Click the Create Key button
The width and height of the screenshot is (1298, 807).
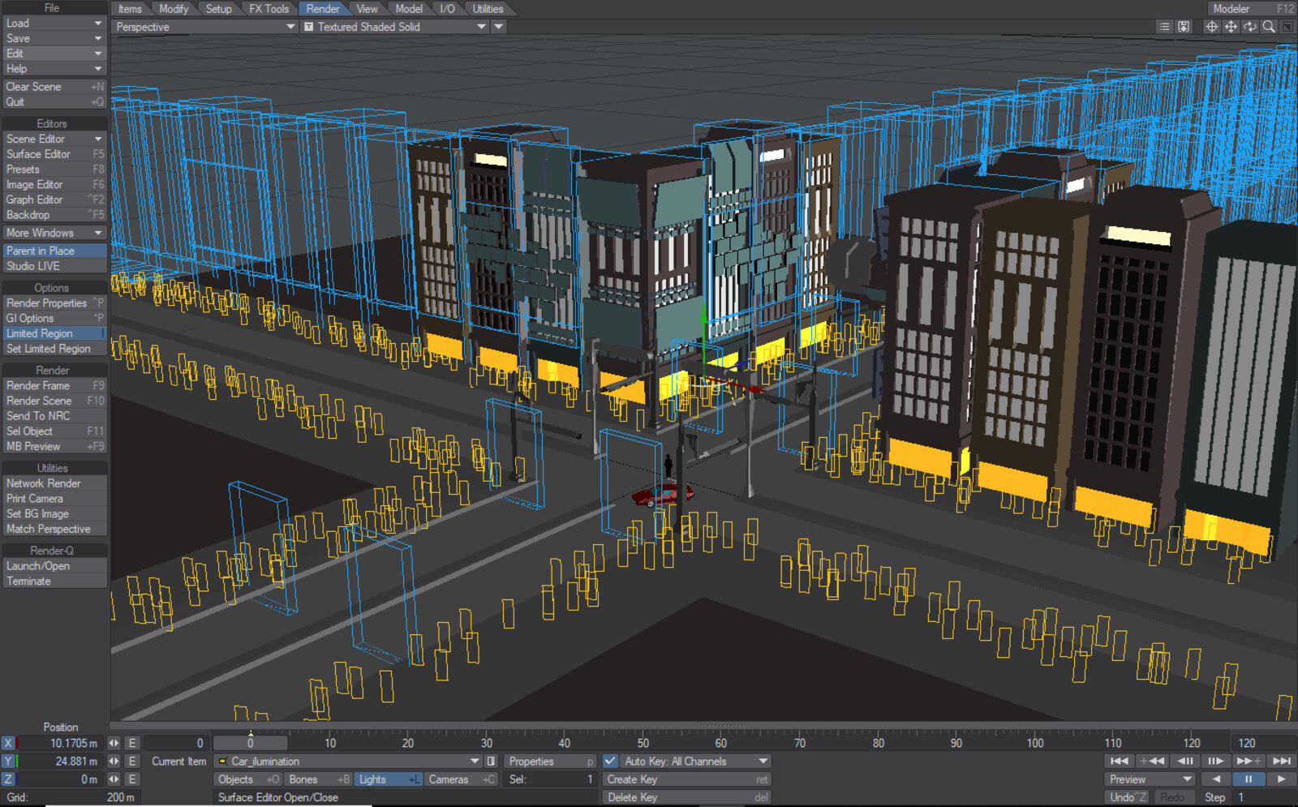point(686,779)
